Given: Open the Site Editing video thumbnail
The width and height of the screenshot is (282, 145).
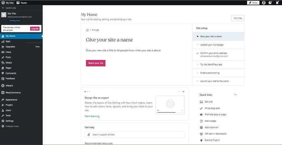Looking at the screenshot, I should (x=170, y=105).
